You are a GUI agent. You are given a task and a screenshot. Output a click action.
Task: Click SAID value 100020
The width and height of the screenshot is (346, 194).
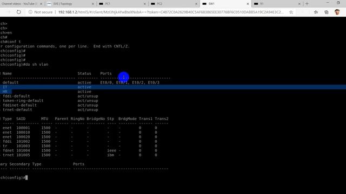[x=23, y=137]
